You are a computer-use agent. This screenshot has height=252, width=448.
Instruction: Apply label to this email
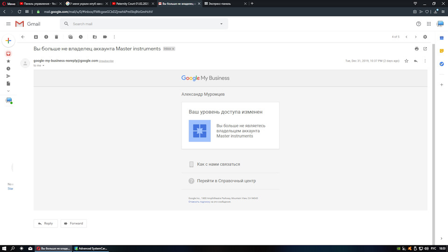pos(105,37)
